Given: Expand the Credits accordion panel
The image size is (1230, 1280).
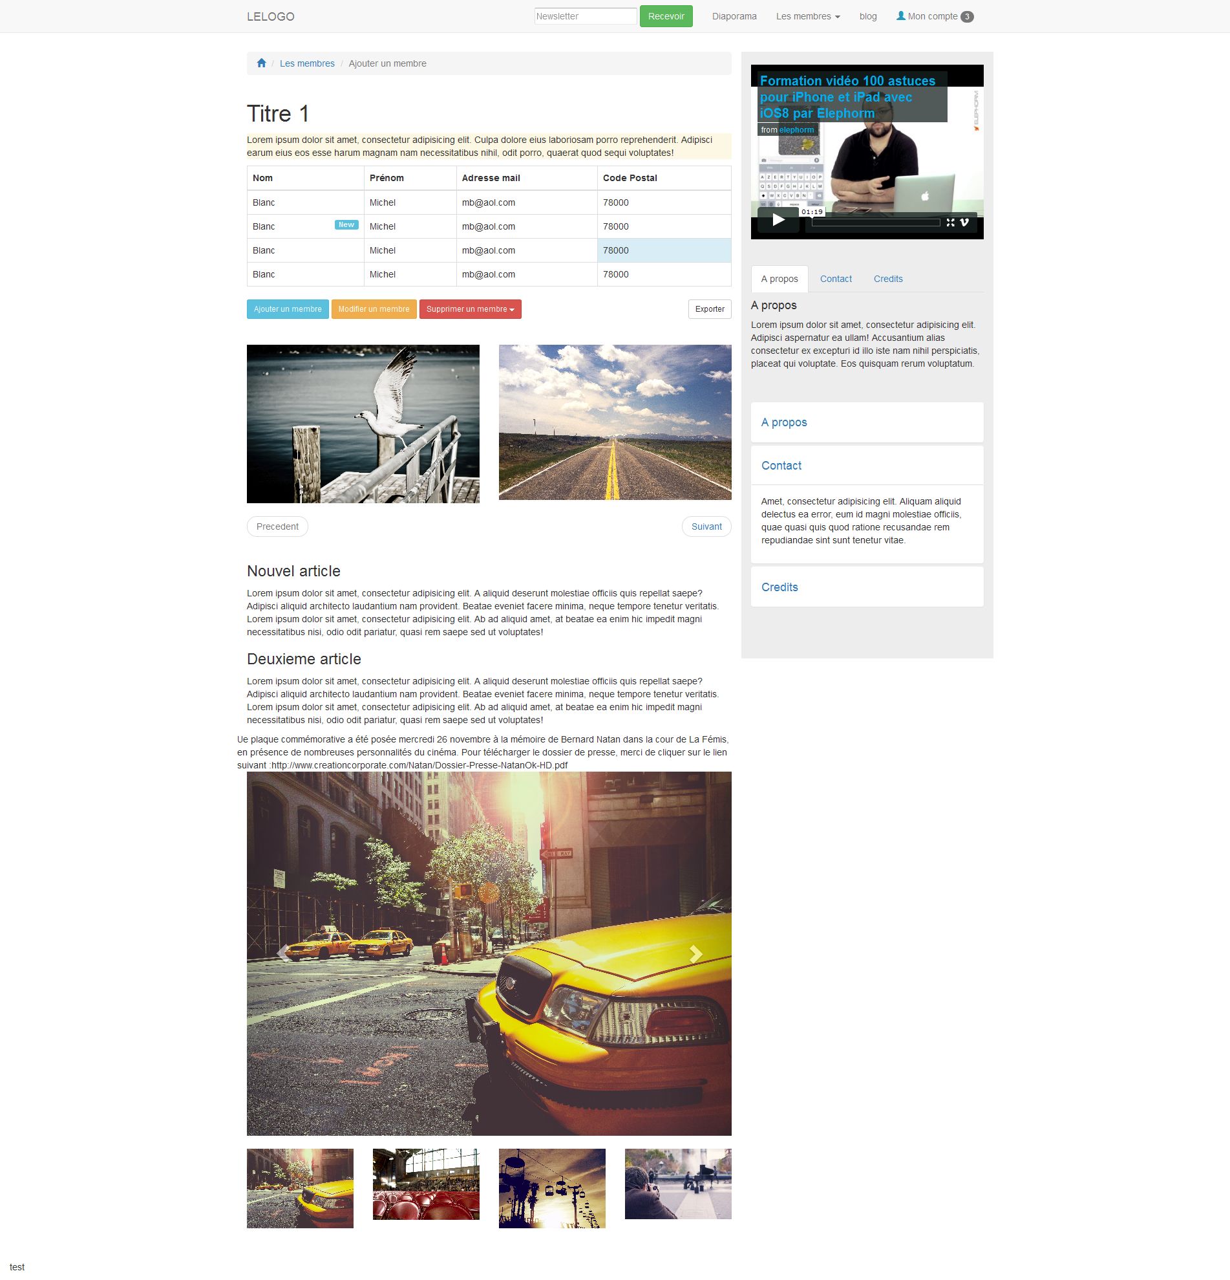Looking at the screenshot, I should tap(779, 587).
